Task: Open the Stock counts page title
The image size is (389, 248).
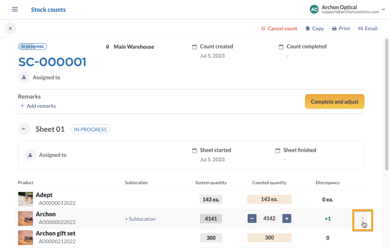Action: (48, 9)
